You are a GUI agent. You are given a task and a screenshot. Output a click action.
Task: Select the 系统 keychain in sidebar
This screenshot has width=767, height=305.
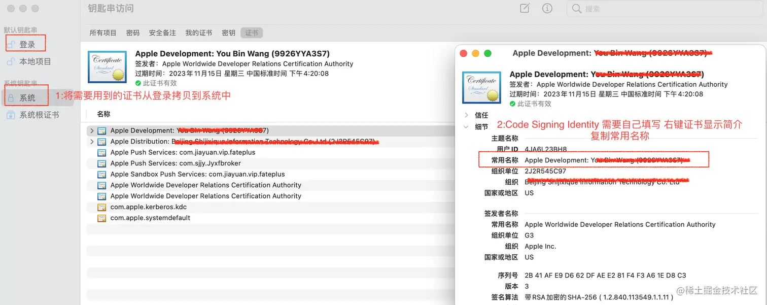(x=27, y=98)
